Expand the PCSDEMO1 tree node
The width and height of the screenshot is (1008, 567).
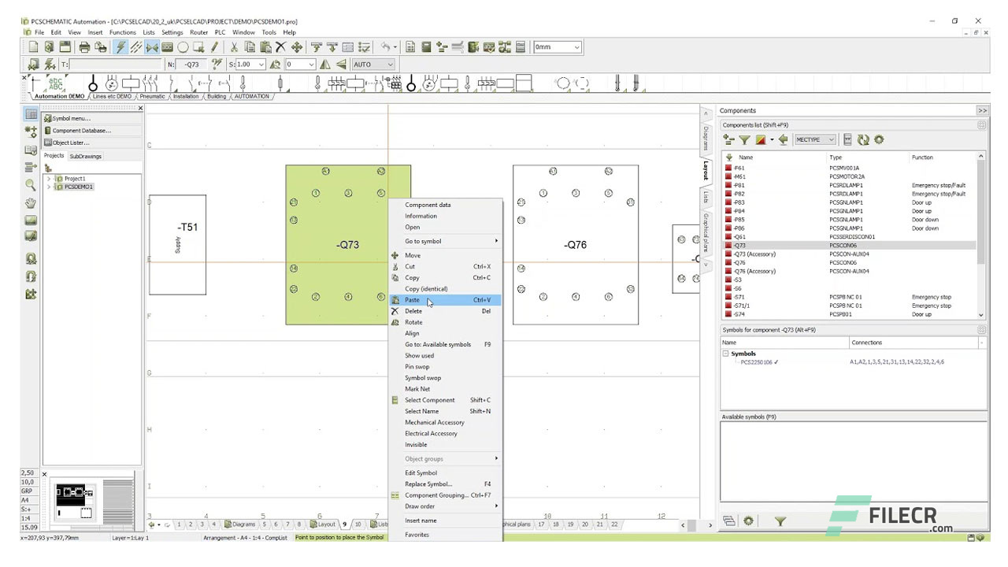coord(49,187)
